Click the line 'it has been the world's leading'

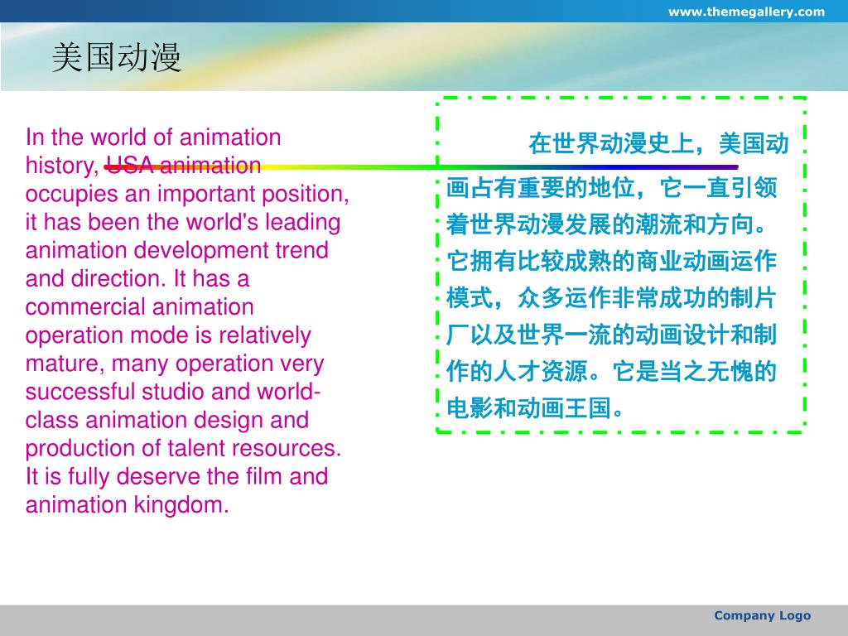pos(183,222)
